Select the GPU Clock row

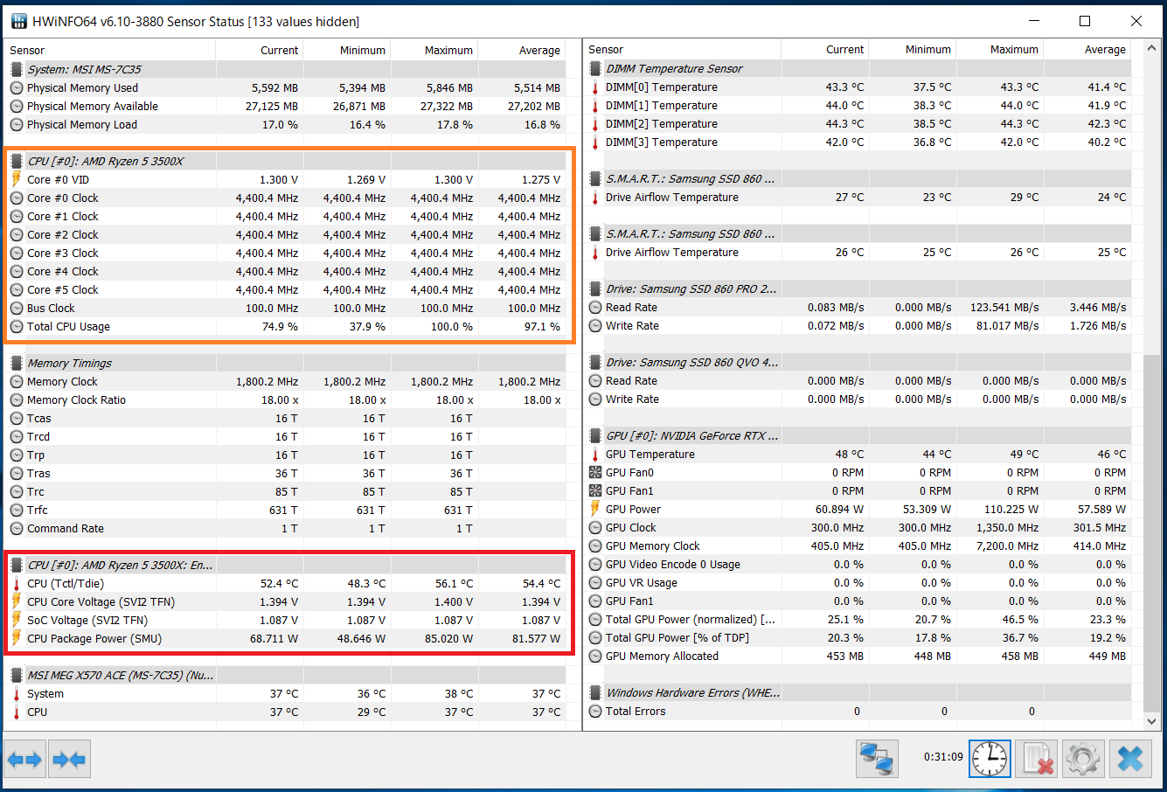[x=858, y=527]
